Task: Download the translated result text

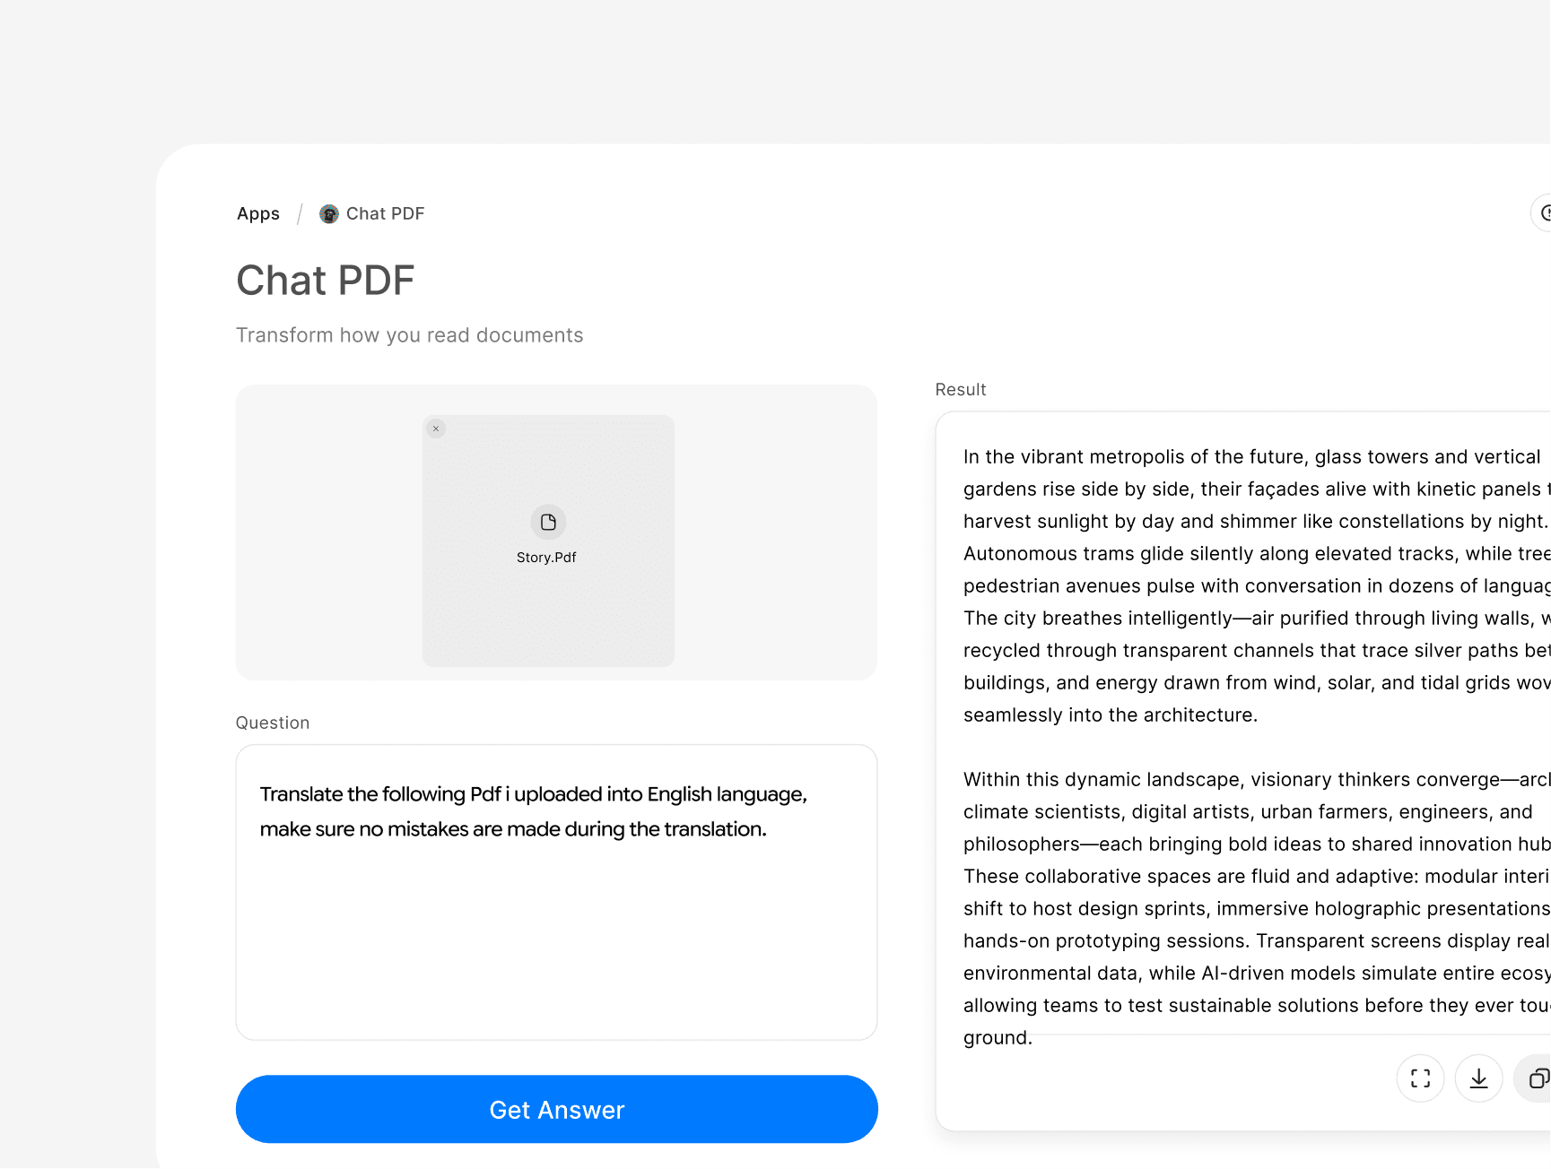Action: tap(1478, 1078)
